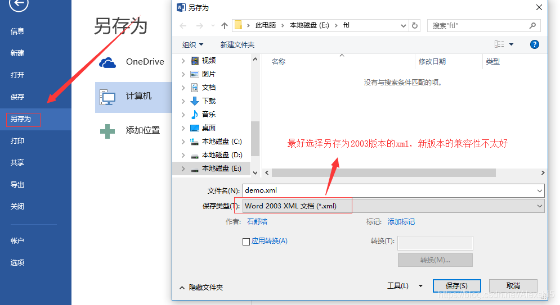
Task: Click the Forward arrow in the save dialog
Action: [x=200, y=26]
